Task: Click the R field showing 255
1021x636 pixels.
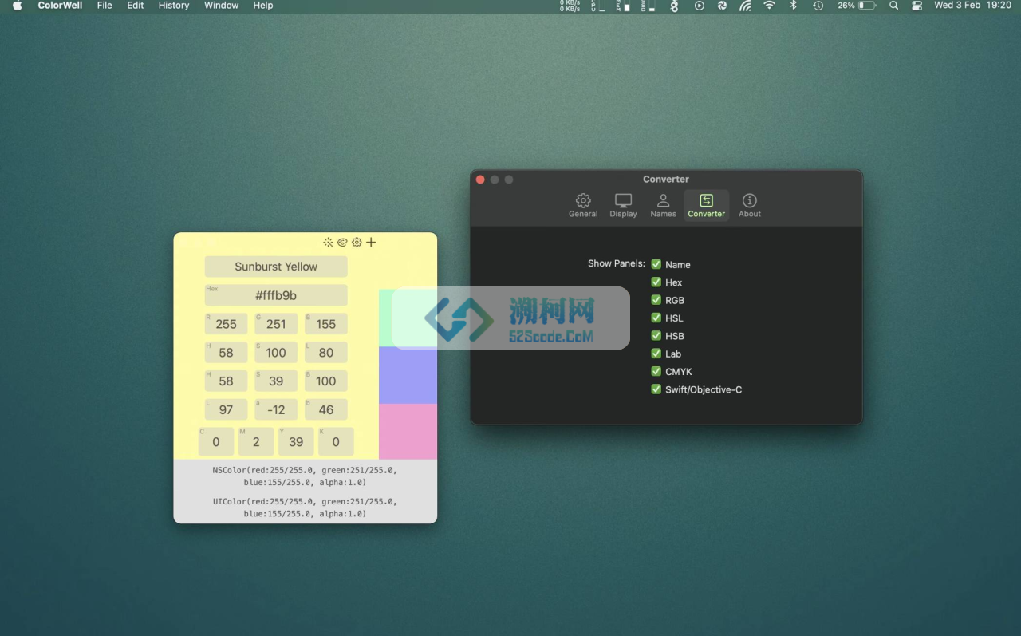Action: pos(227,324)
